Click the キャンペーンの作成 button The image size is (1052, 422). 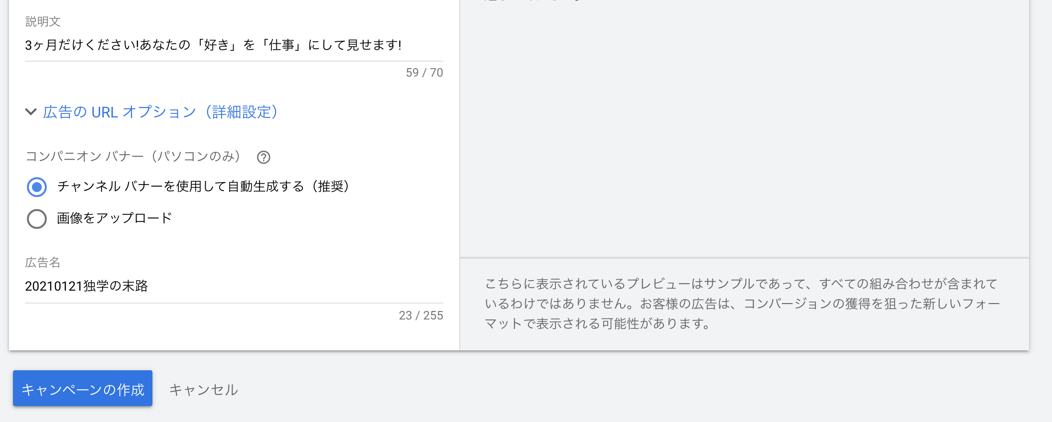[83, 388]
